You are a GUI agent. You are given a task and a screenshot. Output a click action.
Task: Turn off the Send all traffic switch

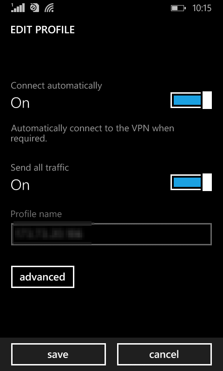click(191, 182)
